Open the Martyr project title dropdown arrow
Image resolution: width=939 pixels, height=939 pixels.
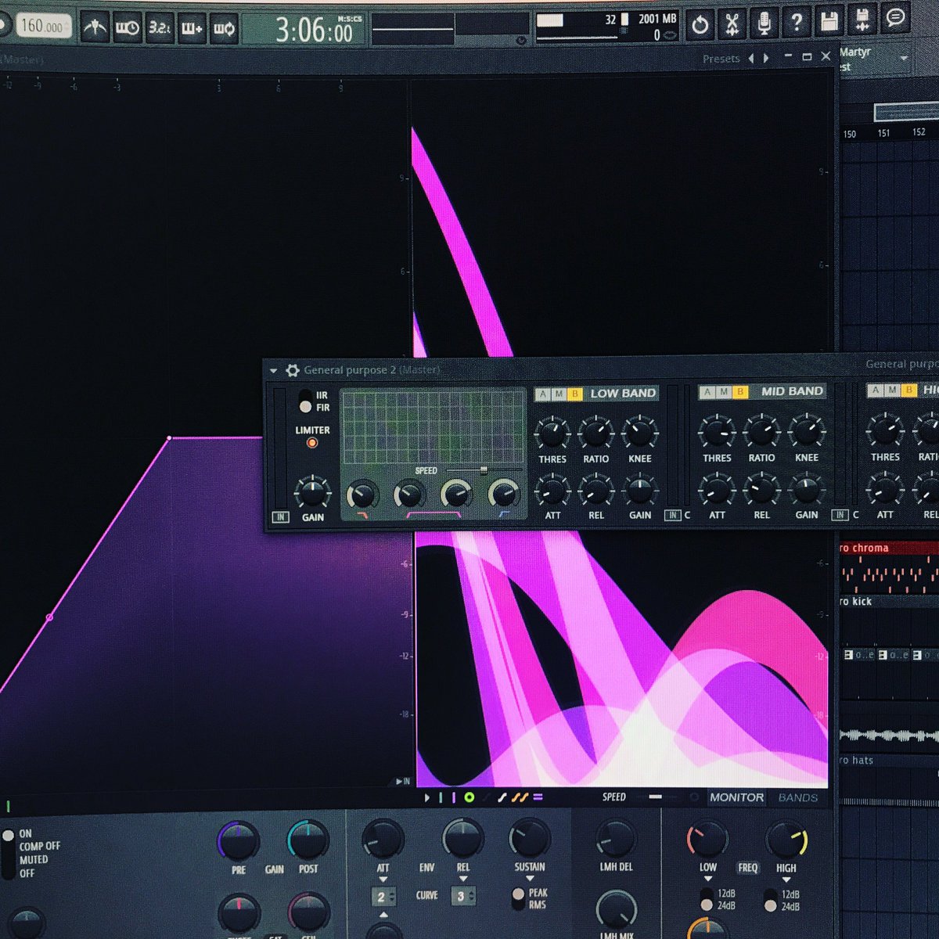click(905, 59)
